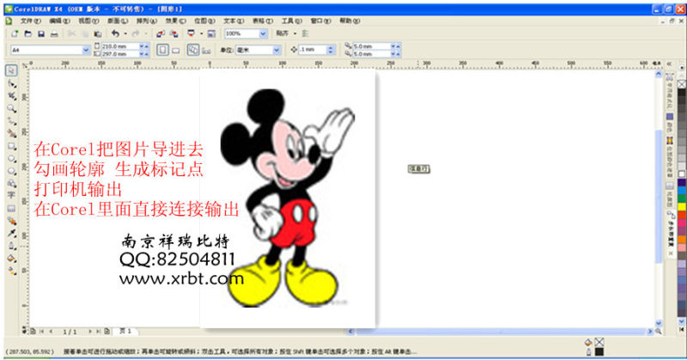
Task: Click the vertical scrollbar of canvas
Action: pyautogui.click(x=659, y=198)
